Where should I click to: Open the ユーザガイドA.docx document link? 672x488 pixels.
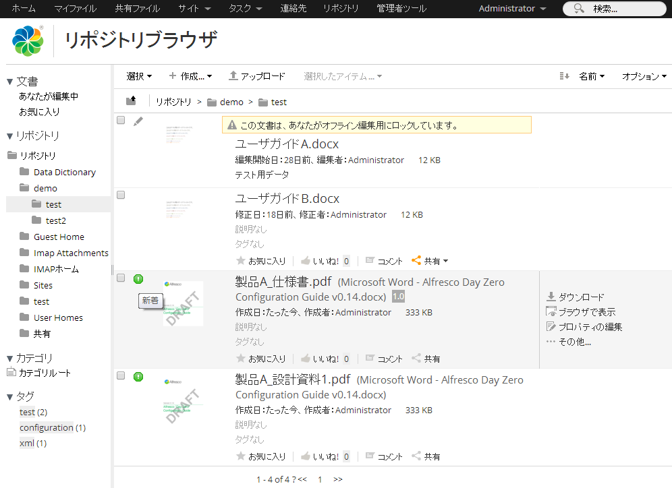point(287,144)
